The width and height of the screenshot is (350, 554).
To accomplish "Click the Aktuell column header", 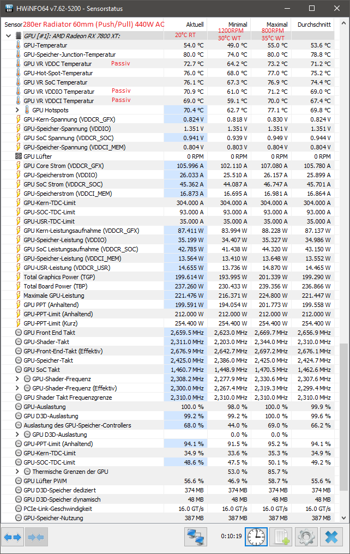I will point(185,25).
